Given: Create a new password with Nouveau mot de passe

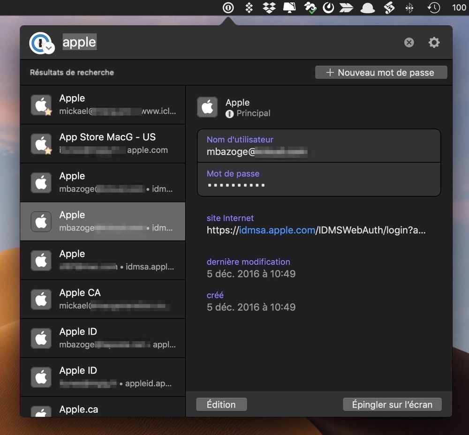Looking at the screenshot, I should point(381,72).
